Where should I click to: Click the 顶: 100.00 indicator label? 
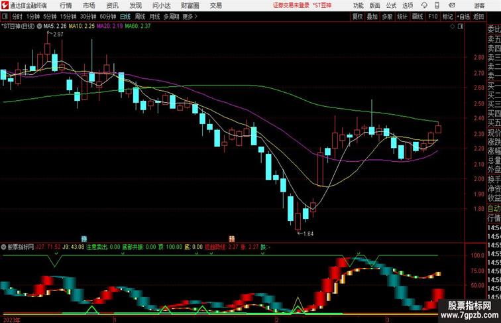pos(170,247)
